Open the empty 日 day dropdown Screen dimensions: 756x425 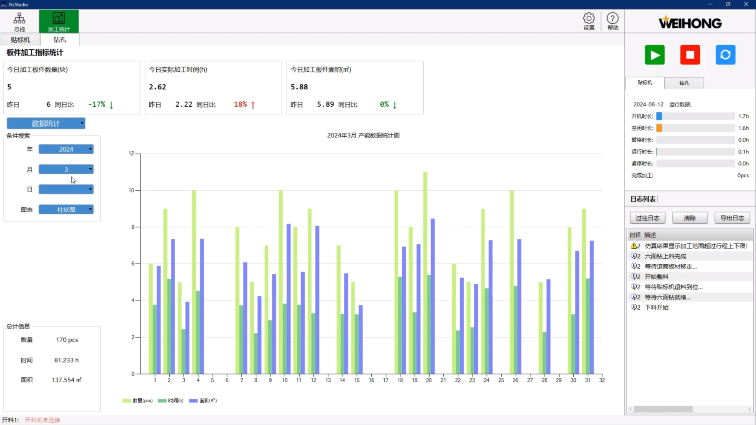coord(66,189)
